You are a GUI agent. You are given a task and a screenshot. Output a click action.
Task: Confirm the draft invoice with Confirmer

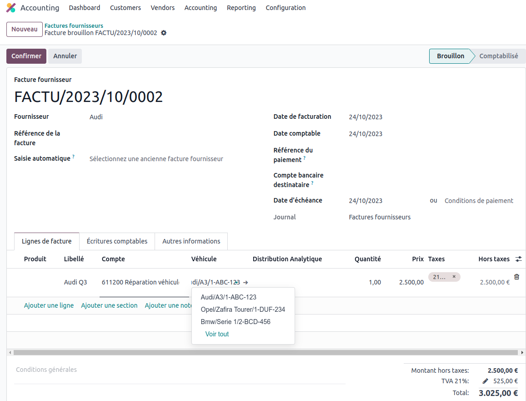point(26,56)
